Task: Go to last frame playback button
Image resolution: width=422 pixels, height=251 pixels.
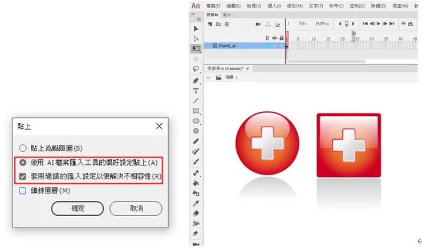Action: (392, 24)
